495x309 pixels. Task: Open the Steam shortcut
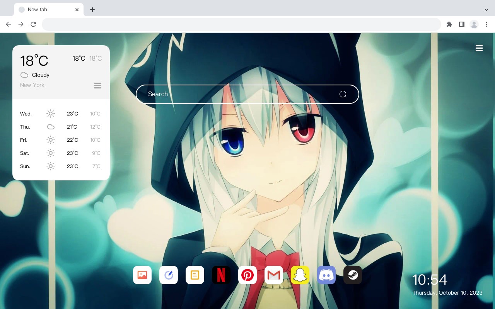[353, 275]
